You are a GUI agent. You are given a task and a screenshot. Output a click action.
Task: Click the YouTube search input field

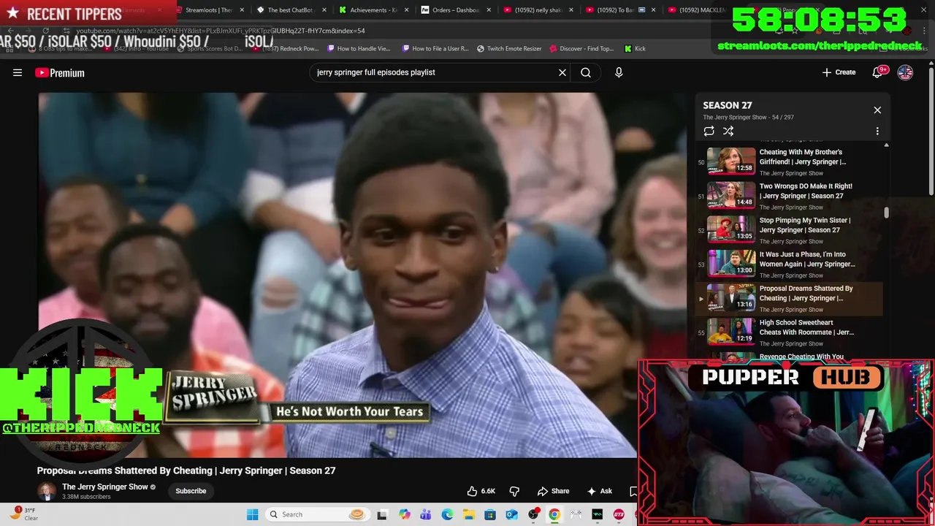(x=435, y=72)
